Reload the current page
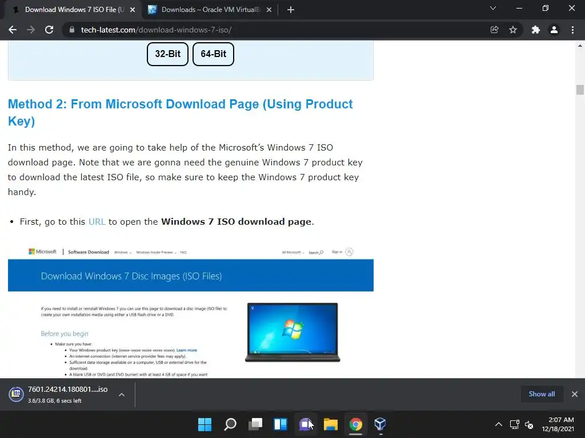 pyautogui.click(x=49, y=30)
